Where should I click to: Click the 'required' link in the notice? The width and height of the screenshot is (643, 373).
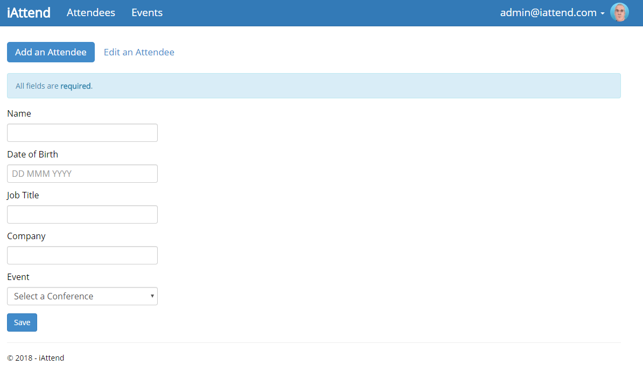(x=75, y=85)
